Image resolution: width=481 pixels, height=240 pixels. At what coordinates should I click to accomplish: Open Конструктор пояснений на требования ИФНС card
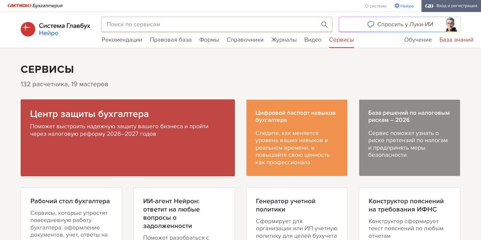[410, 214]
